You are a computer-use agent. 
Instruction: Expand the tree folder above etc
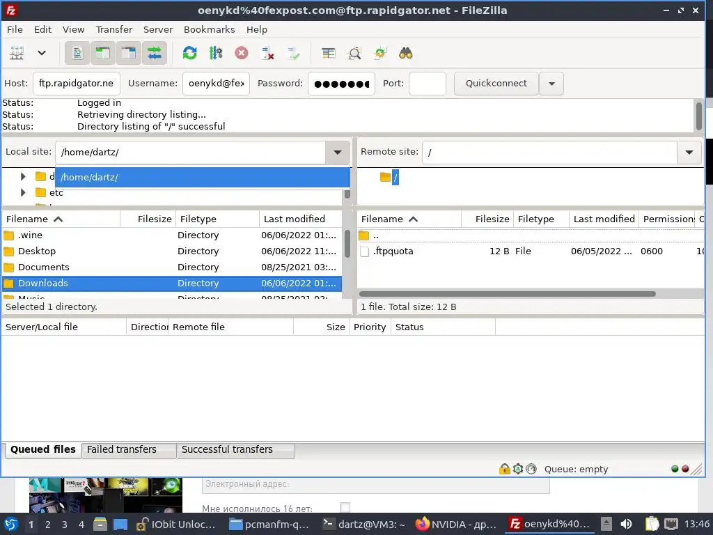click(23, 176)
